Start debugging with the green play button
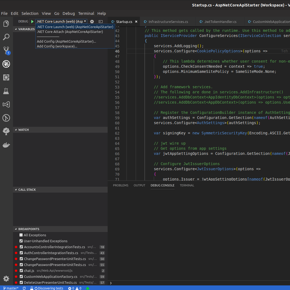 [32, 21]
